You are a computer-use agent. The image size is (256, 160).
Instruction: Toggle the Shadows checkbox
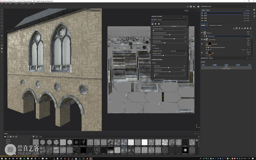[153, 48]
